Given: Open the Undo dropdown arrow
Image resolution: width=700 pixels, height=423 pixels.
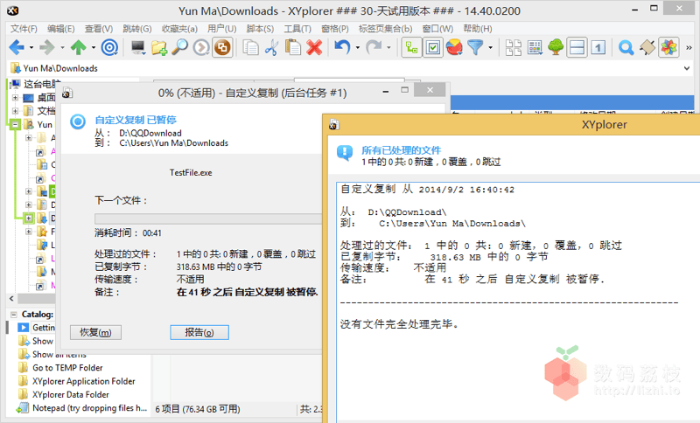Looking at the screenshot, I should pyautogui.click(x=358, y=47).
